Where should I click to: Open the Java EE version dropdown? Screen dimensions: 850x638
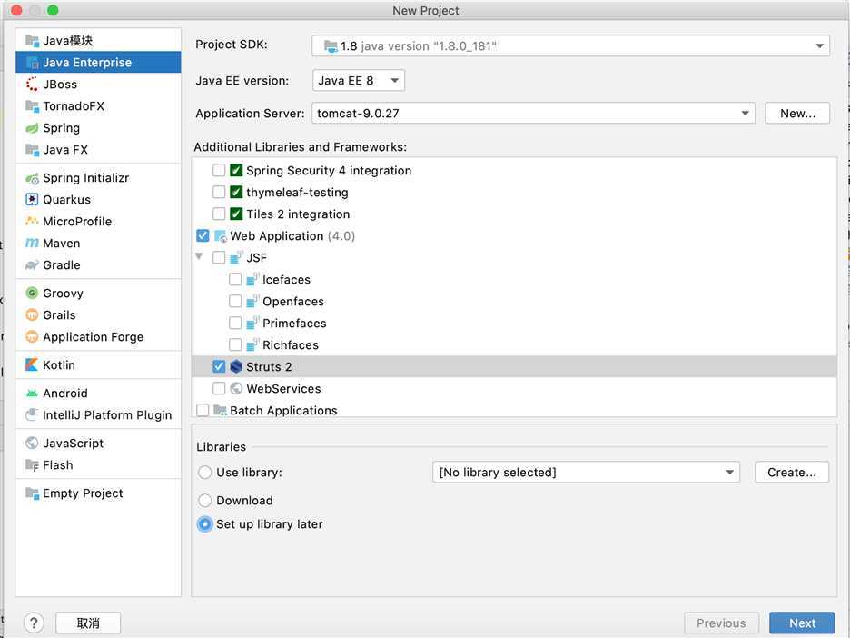[359, 81]
